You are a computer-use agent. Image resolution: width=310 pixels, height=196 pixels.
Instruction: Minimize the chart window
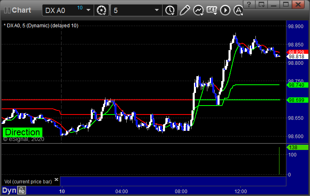tap(273, 4)
